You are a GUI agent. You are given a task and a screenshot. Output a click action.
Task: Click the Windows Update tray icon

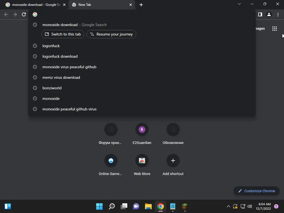pos(235,206)
